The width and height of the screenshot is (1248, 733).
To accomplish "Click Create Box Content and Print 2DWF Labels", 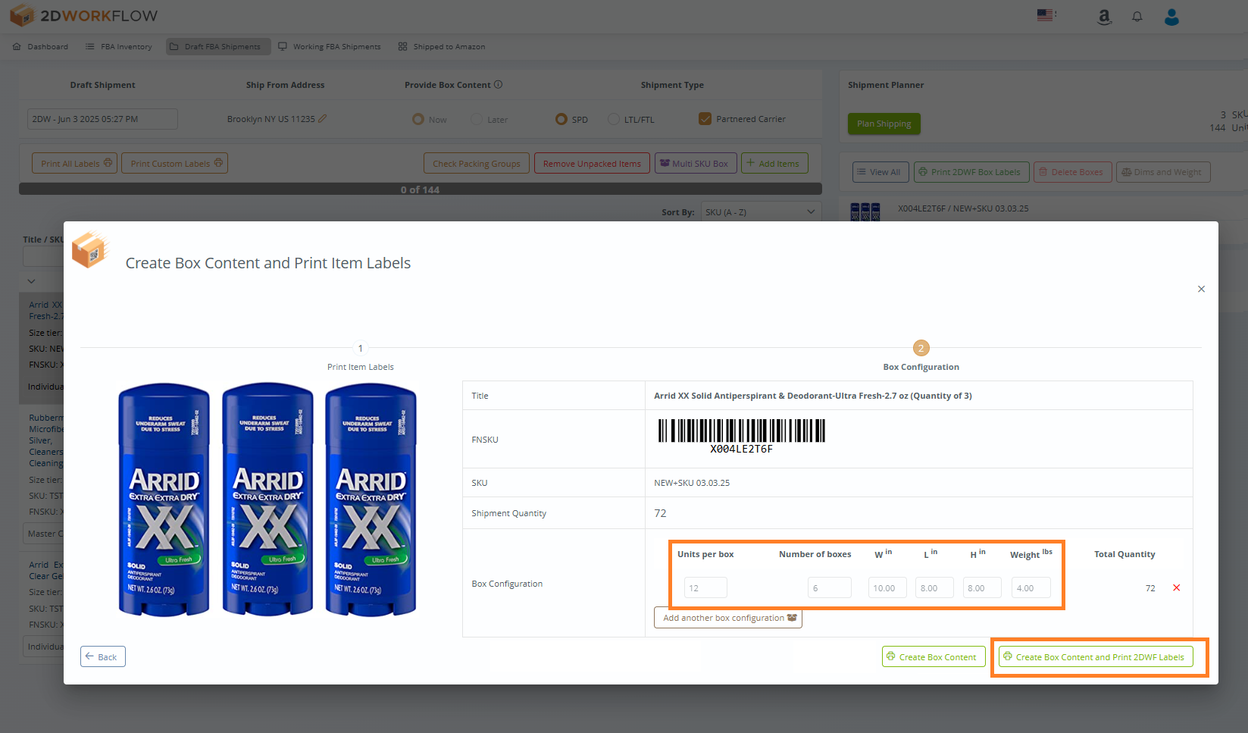I will click(1096, 657).
